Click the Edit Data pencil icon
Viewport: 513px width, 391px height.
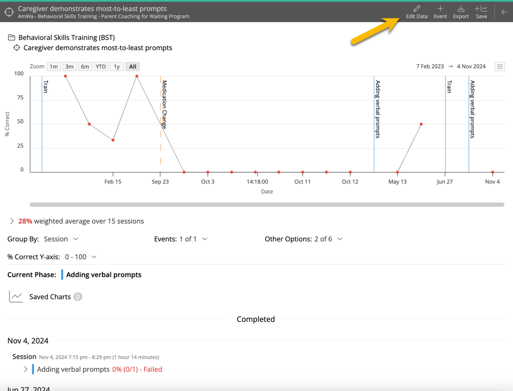[x=417, y=10]
